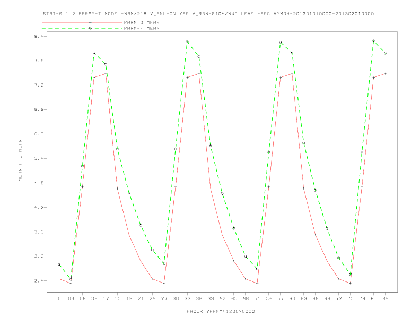Click the 75 x-axis tick label

(x=351, y=298)
